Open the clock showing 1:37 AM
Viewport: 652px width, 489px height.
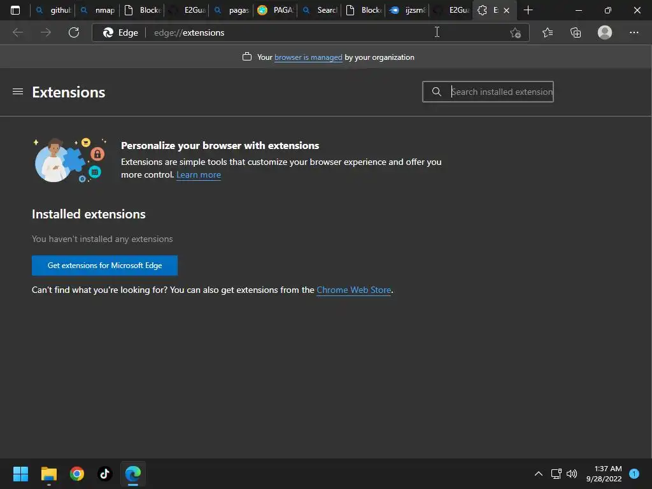point(604,474)
